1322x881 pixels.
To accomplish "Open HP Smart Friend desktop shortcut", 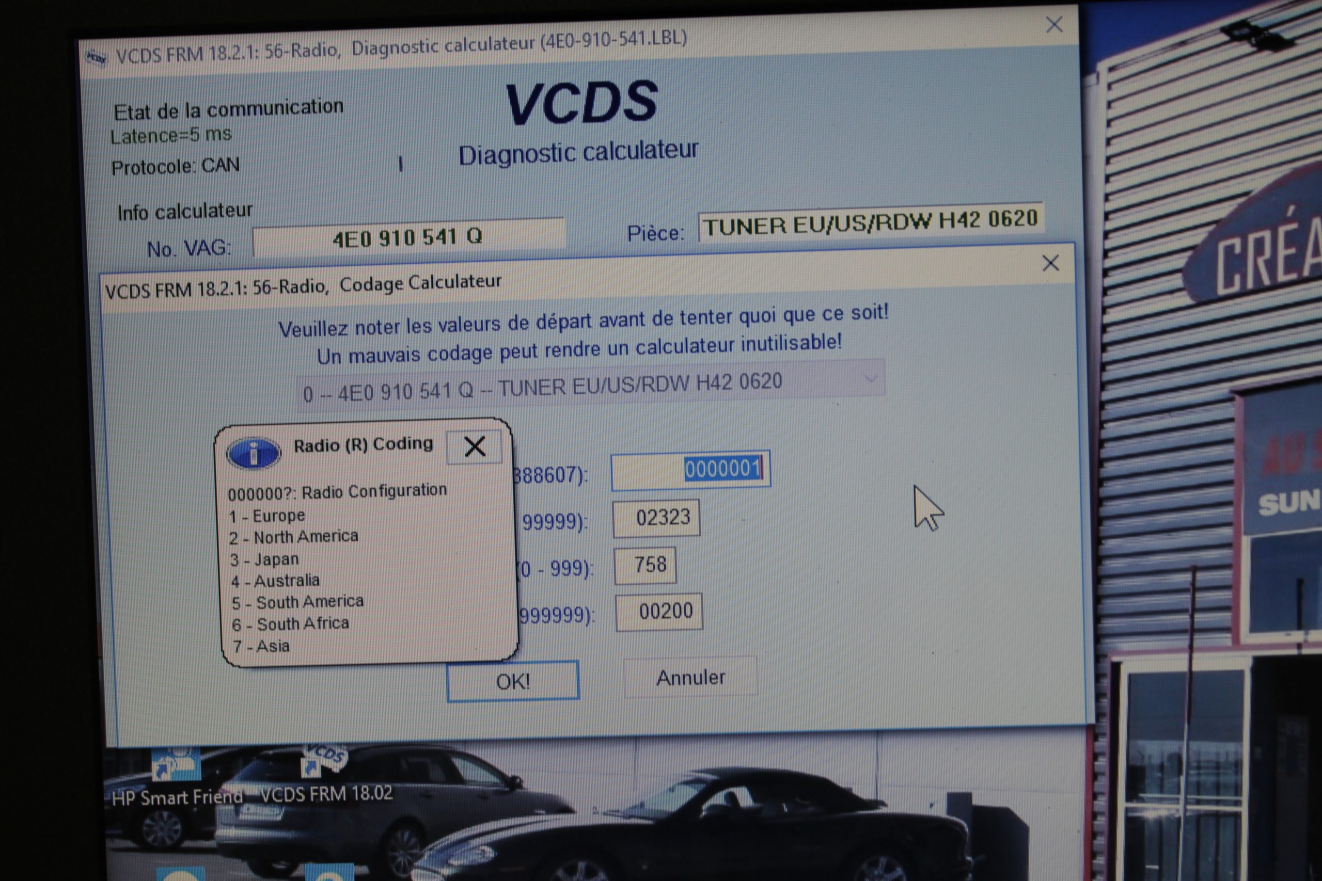I will click(x=177, y=777).
